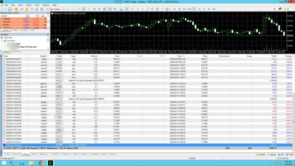Select the equidistant channel tool

pyautogui.click(x=152, y=9)
